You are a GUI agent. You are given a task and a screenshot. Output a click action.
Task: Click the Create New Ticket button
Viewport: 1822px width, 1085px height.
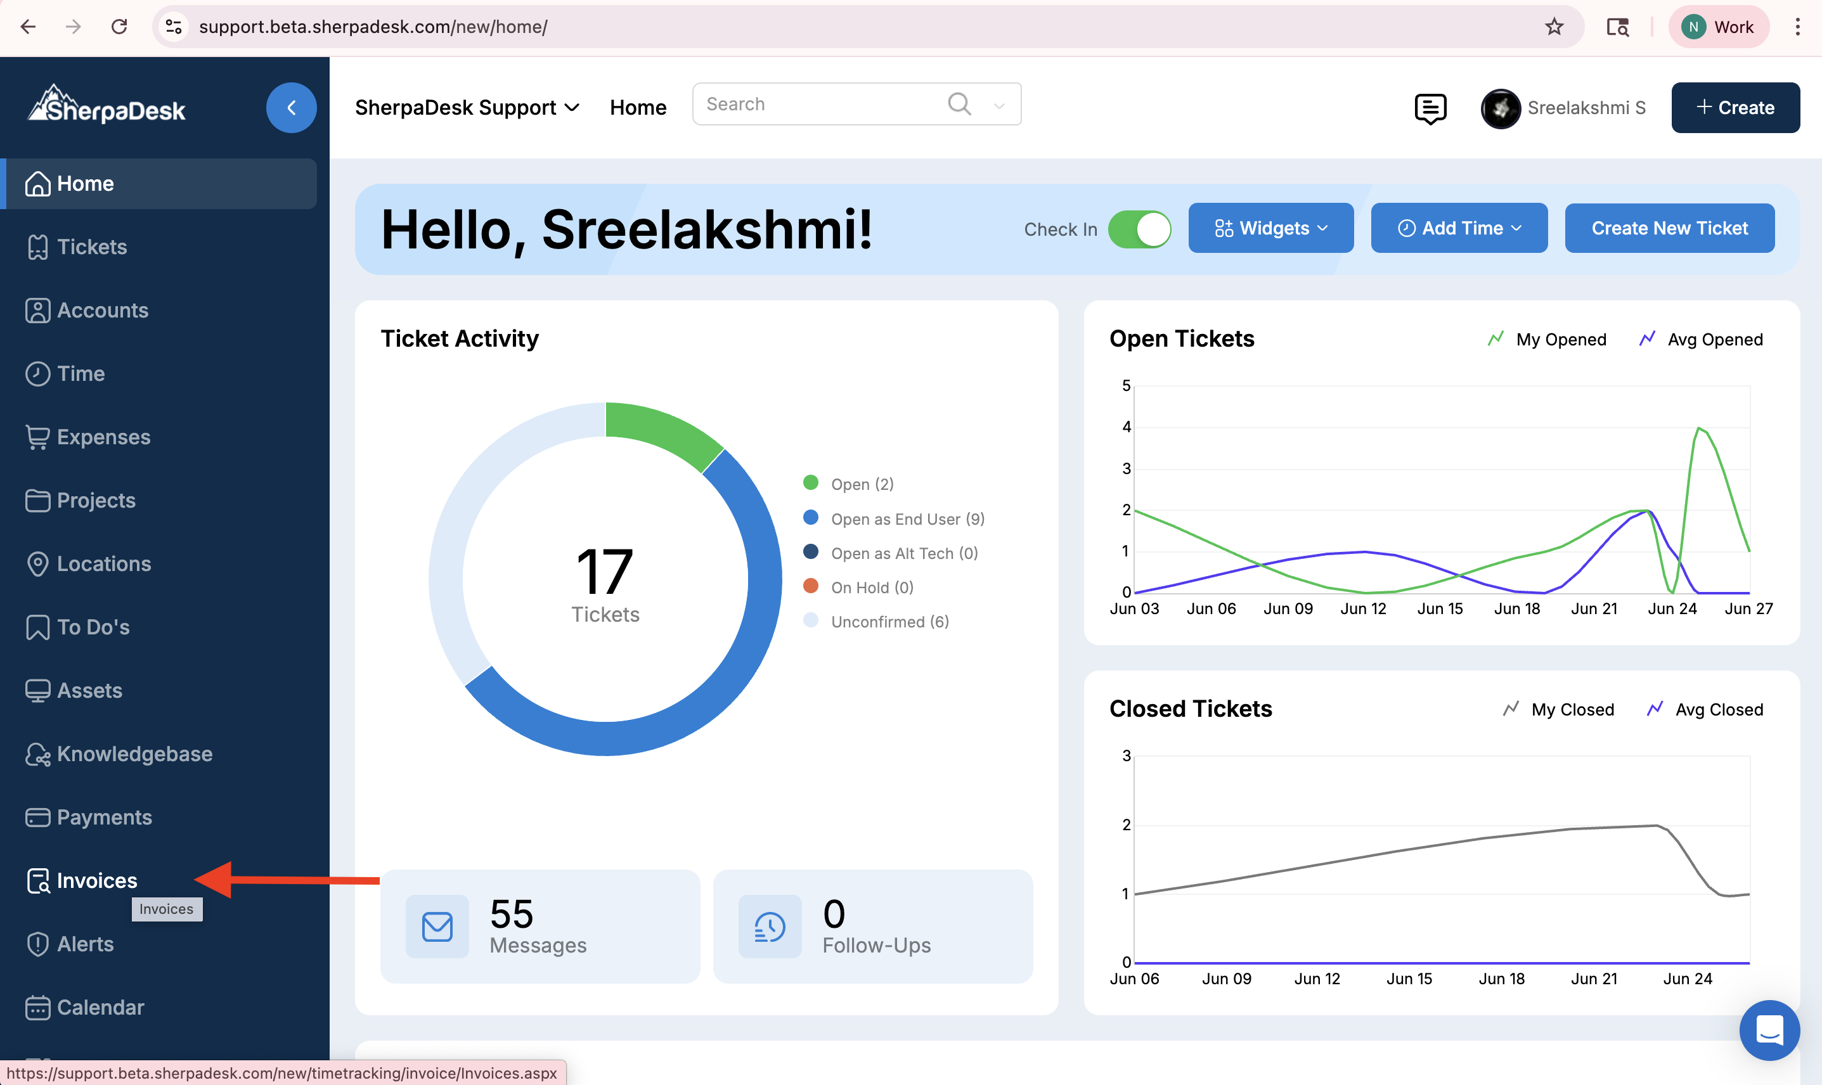[1669, 228]
